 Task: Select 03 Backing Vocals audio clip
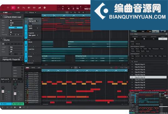(x=101, y=58)
